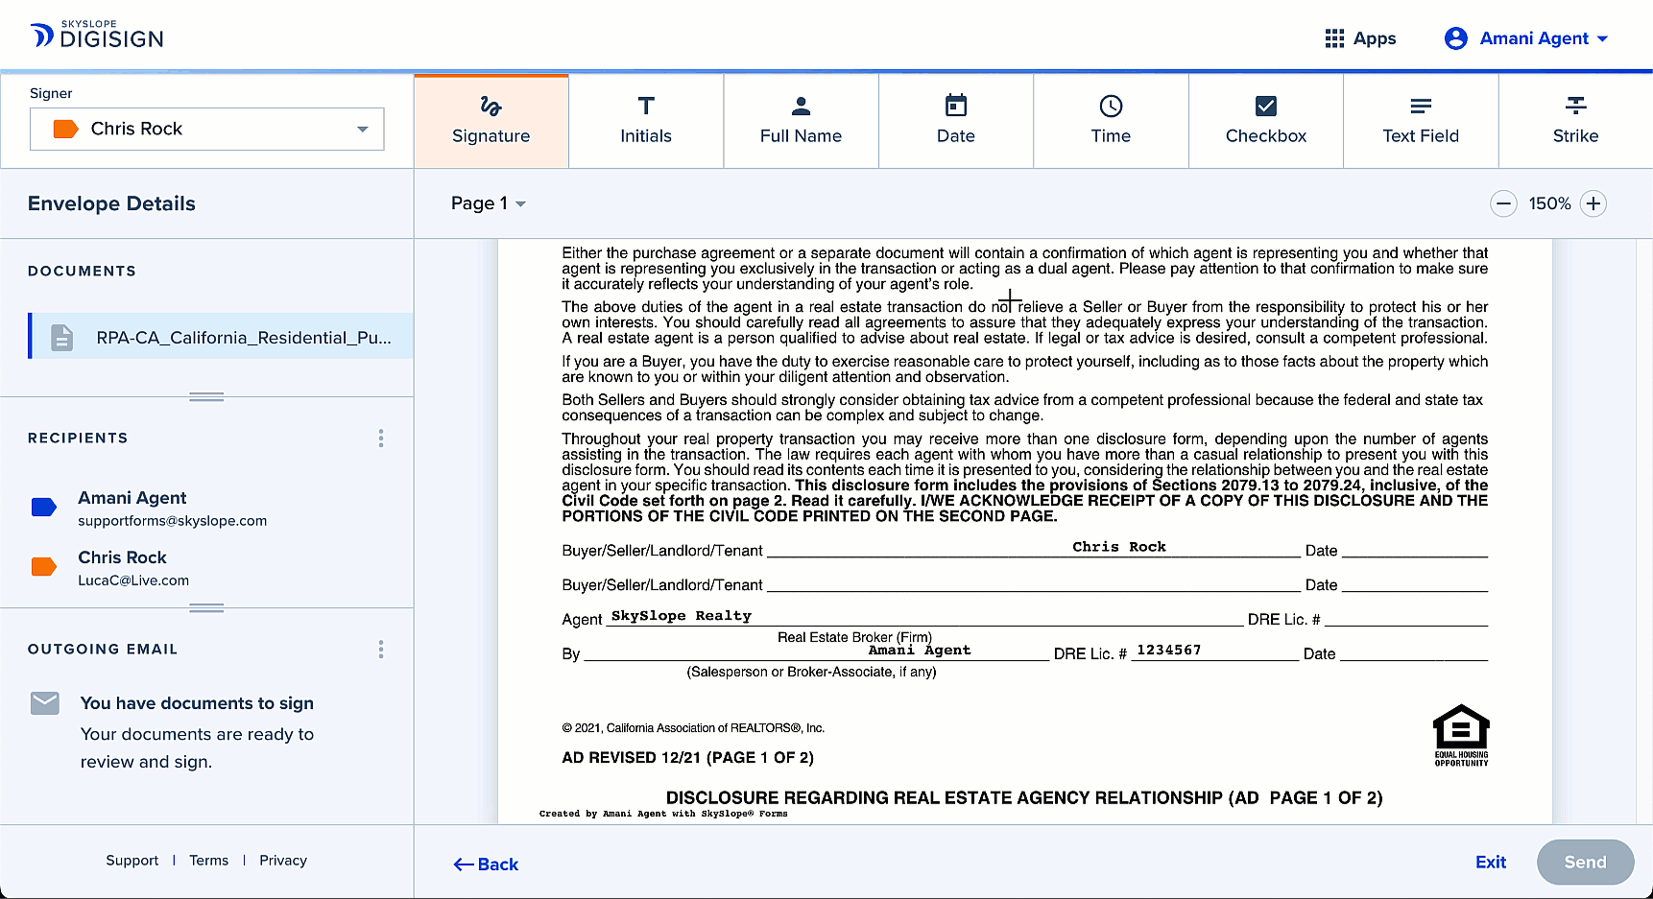
Task: Select the Text Field tool
Action: [1421, 121]
